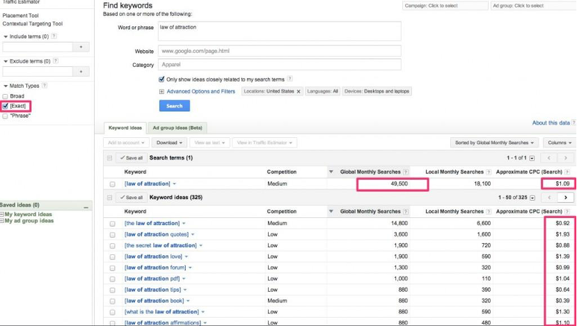Switch to Keyword ideas tab
Image resolution: width=577 pixels, height=326 pixels.
pyautogui.click(x=125, y=127)
